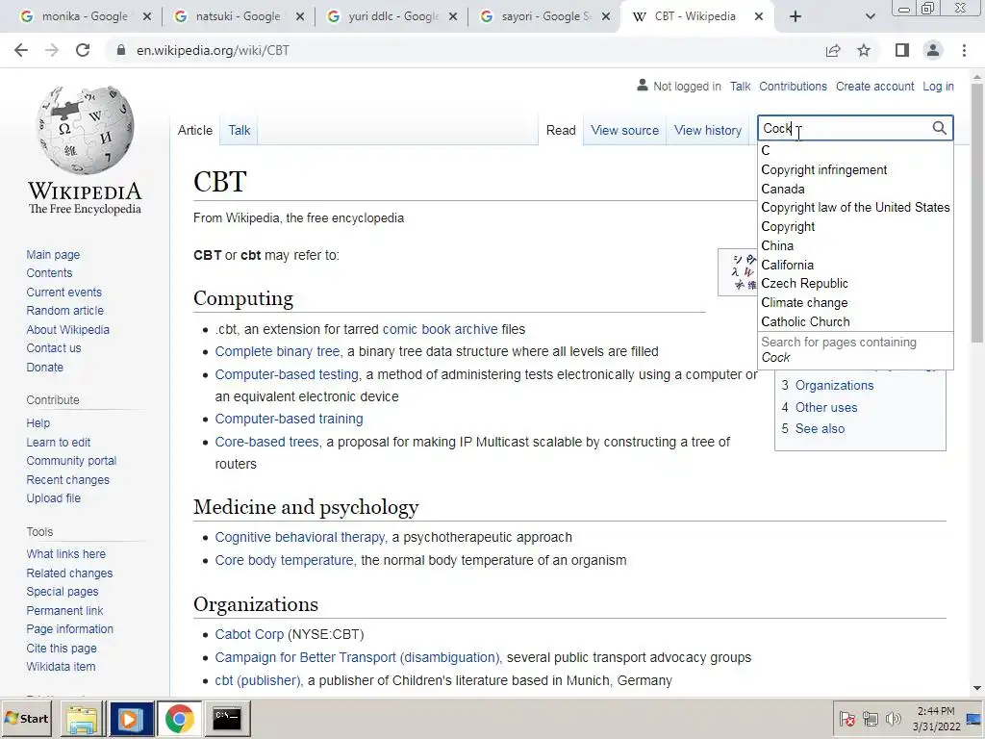Close the yuri ddlc Google tab
The width and height of the screenshot is (985, 739).
point(453,16)
